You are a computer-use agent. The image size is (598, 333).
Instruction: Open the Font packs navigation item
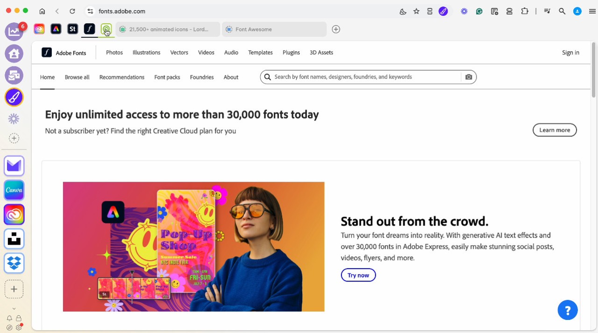pos(167,78)
